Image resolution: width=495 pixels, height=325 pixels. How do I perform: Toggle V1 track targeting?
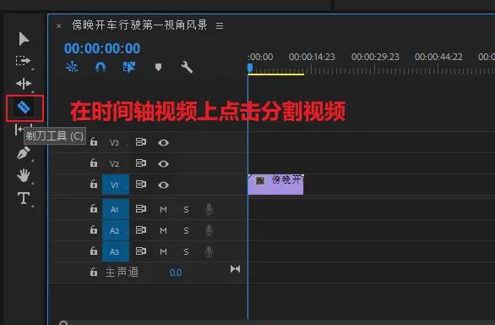[x=116, y=185]
